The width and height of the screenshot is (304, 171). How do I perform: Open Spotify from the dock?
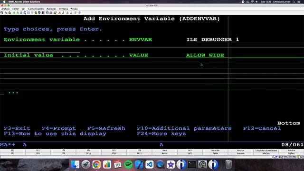click(x=128, y=165)
